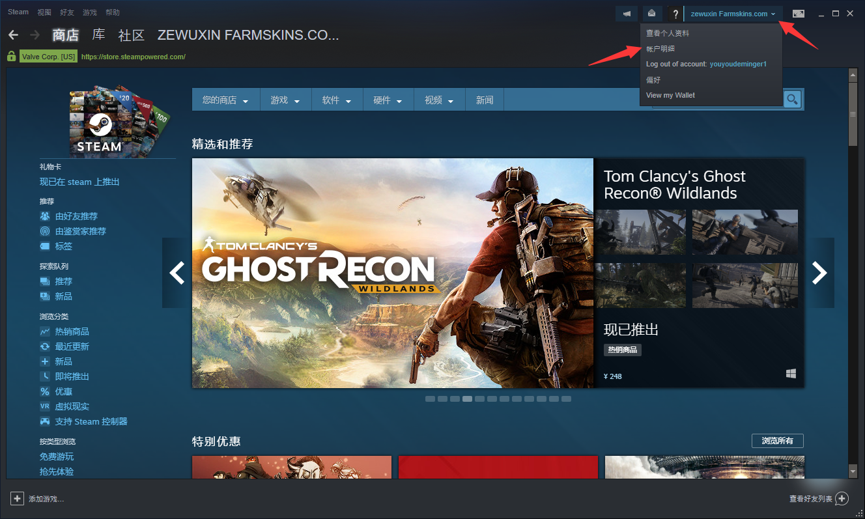
Task: Click the 探索队列 推荐 queue icon
Action: click(45, 281)
